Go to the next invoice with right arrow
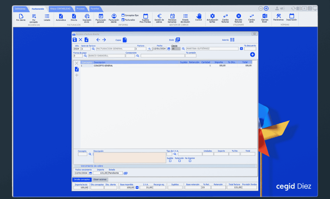 coord(104,40)
